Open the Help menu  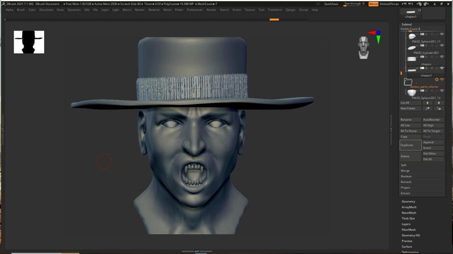pyautogui.click(x=315, y=10)
